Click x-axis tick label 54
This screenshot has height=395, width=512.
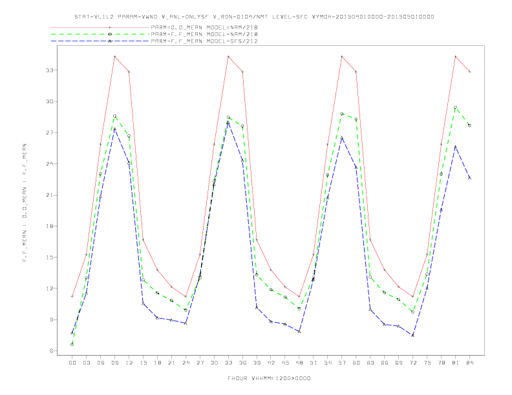[x=328, y=363]
